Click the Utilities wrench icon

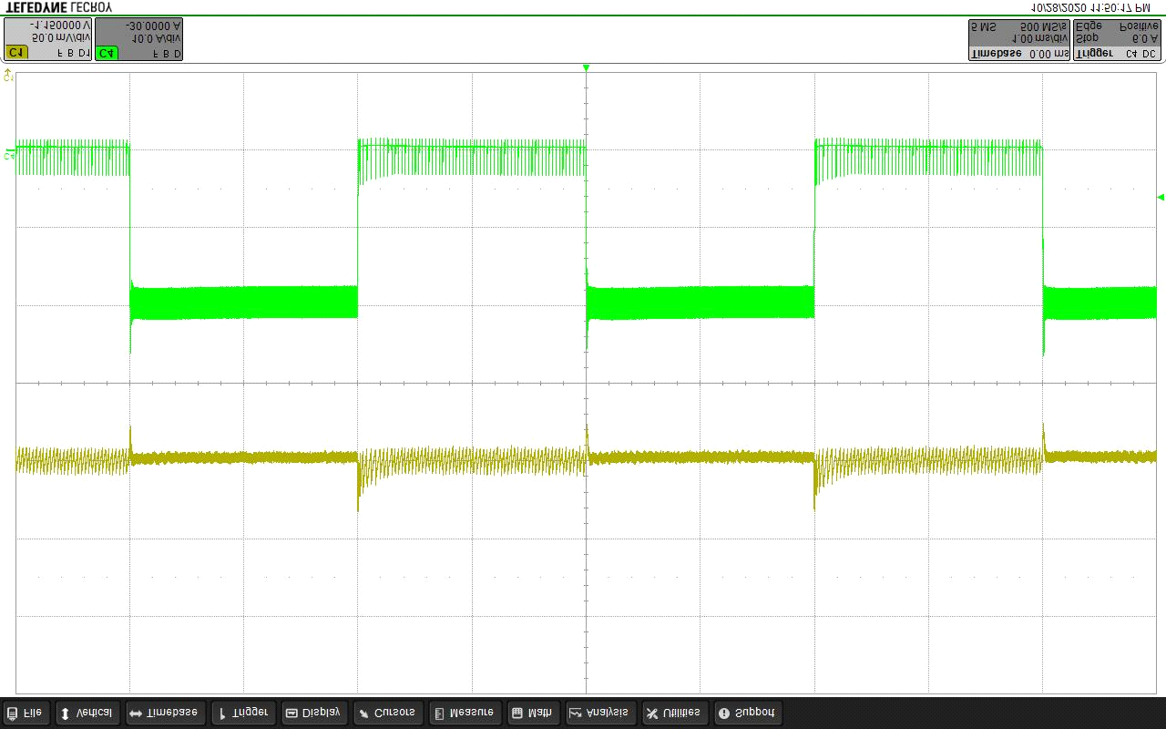(x=651, y=713)
